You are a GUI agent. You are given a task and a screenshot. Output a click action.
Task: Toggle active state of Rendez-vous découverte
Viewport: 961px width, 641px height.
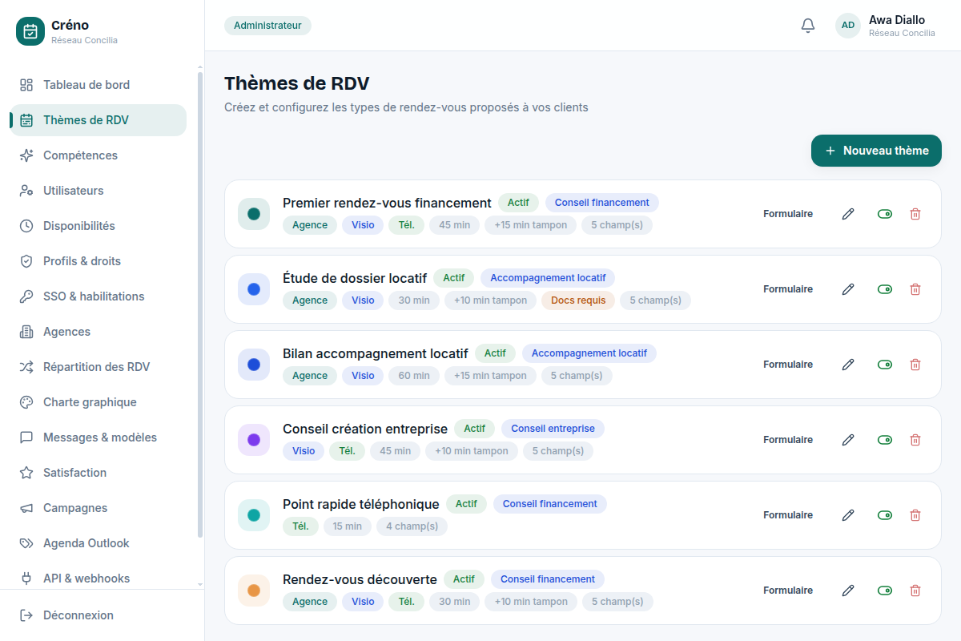[885, 591]
